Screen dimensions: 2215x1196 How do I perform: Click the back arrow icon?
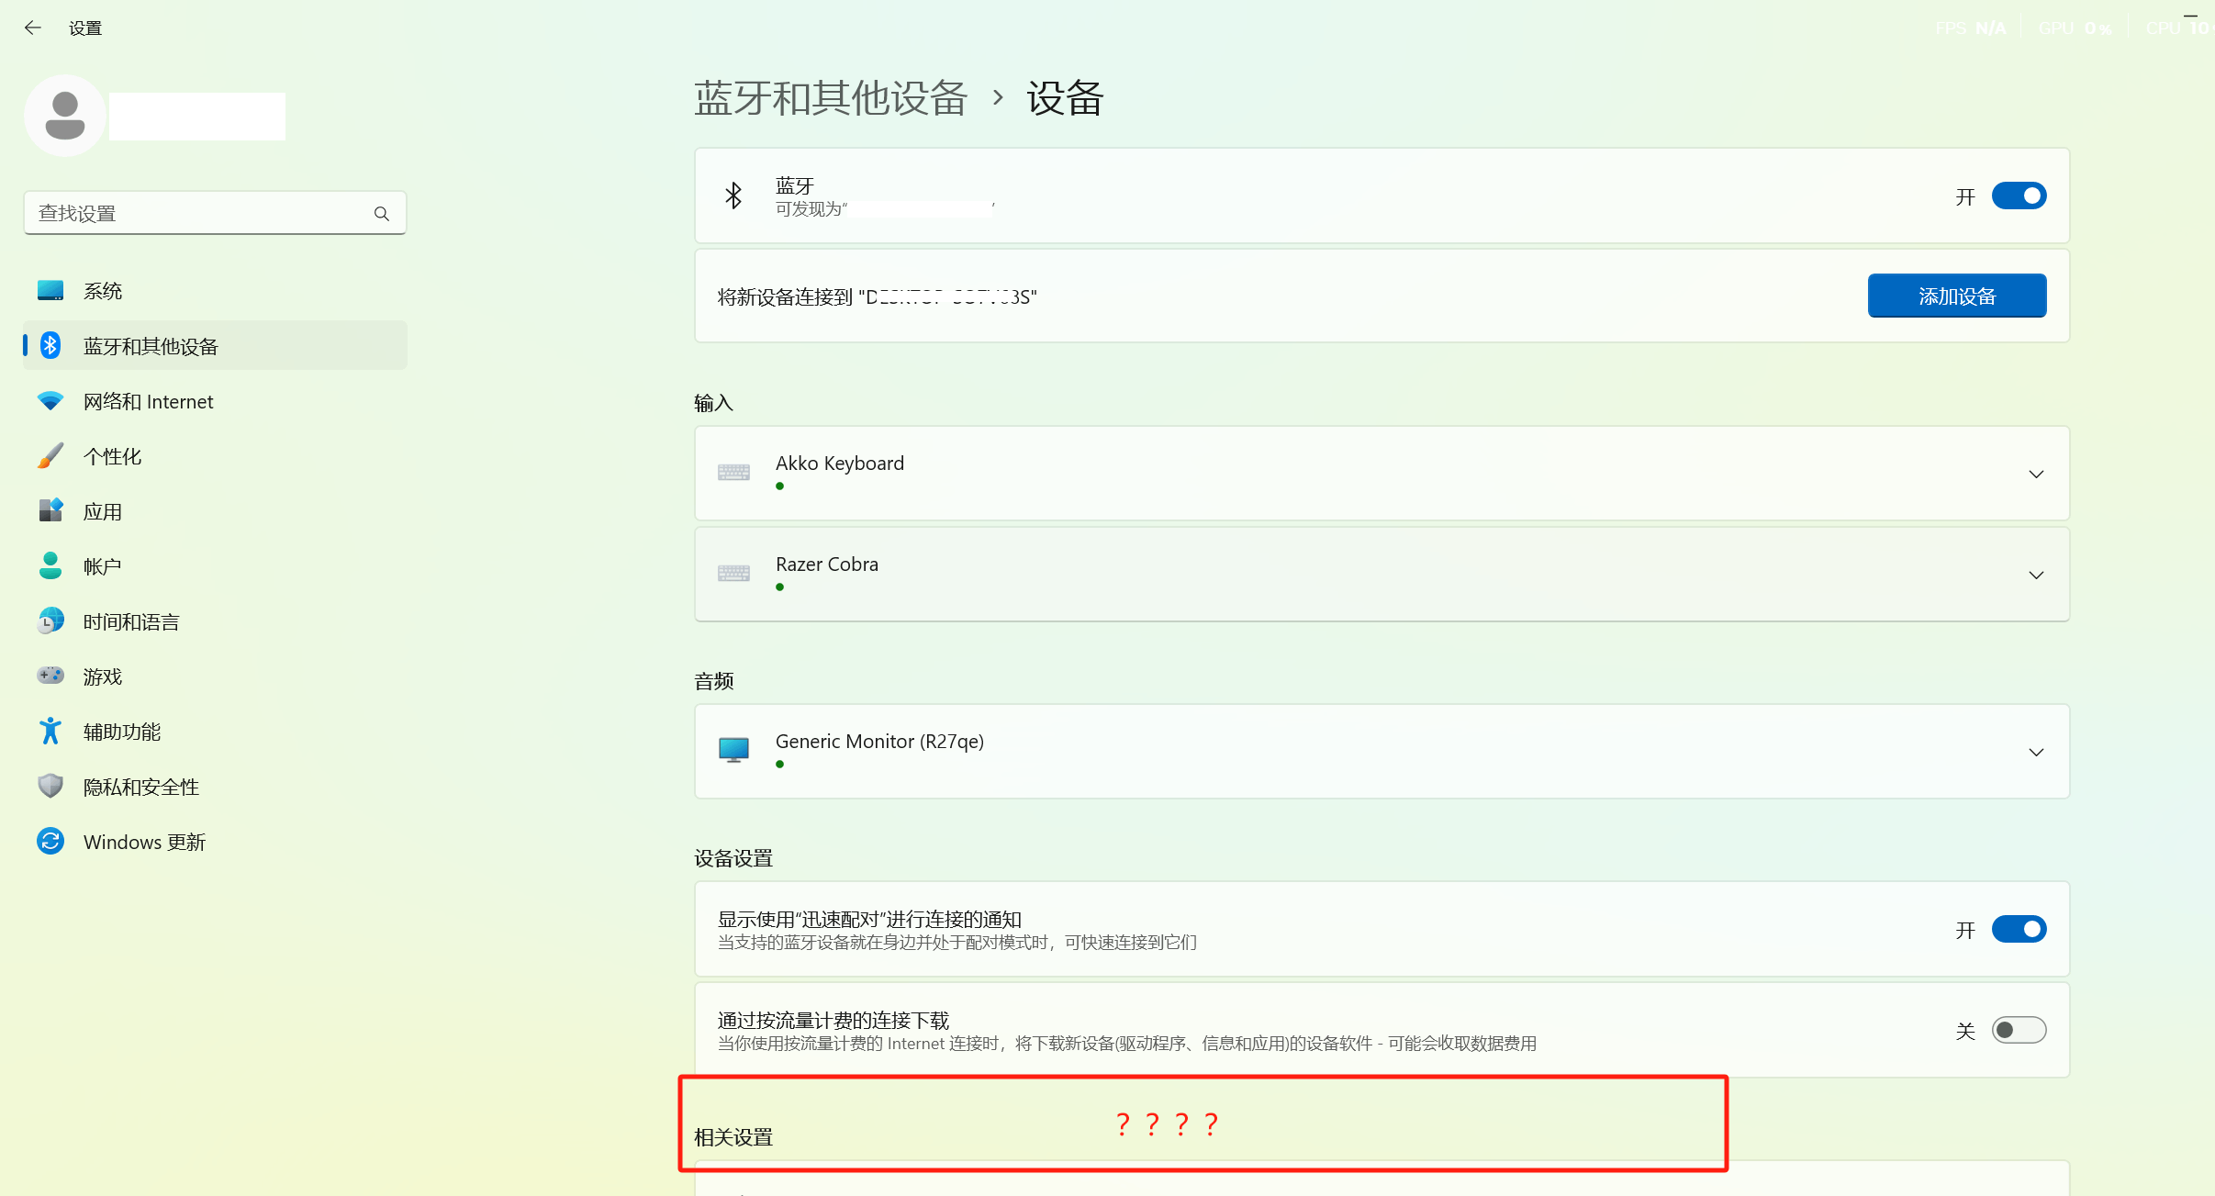tap(33, 28)
